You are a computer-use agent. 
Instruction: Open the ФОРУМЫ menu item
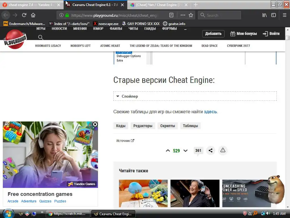pyautogui.click(x=169, y=29)
